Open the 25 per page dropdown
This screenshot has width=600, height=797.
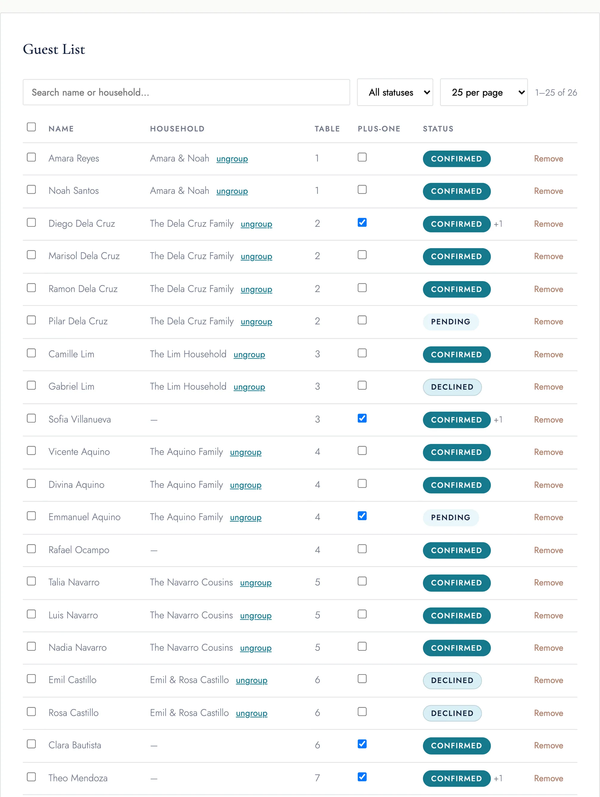coord(484,92)
